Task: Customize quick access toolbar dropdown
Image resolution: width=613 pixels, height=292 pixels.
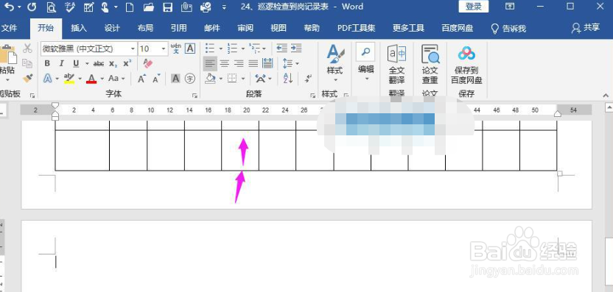Action: pyautogui.click(x=224, y=7)
